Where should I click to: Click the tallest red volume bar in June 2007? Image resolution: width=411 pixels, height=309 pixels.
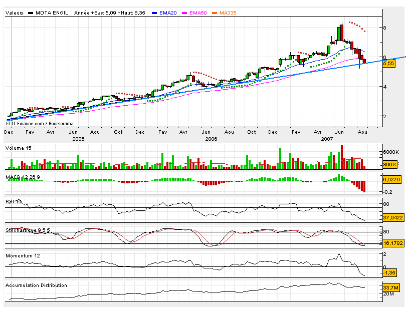pos(341,157)
